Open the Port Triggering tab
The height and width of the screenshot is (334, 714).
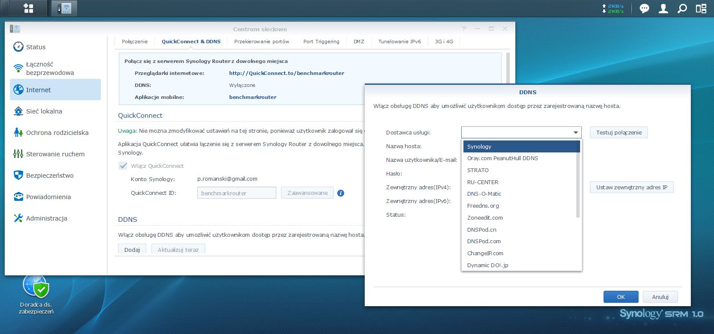coord(321,42)
